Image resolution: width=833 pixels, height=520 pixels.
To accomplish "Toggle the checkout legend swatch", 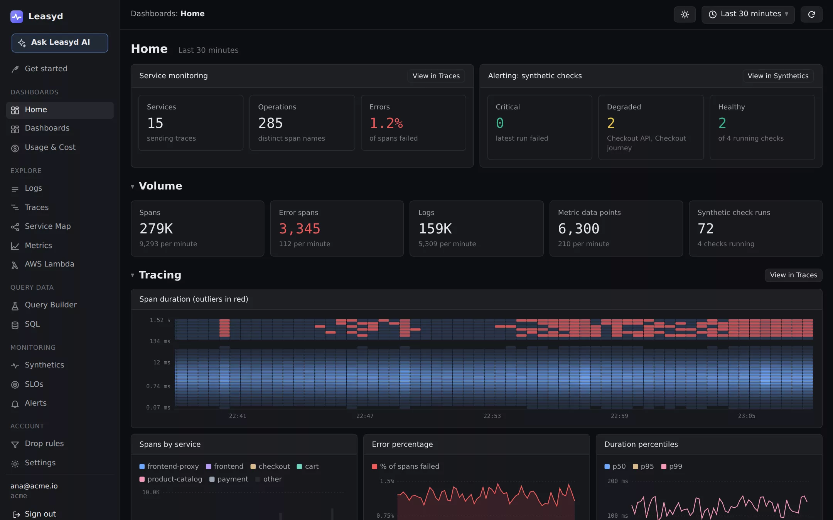I will pos(253,466).
